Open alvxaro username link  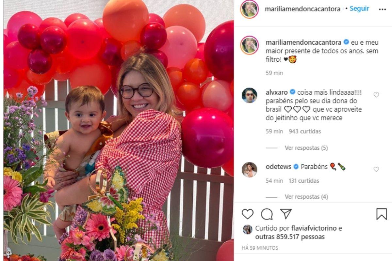(x=277, y=92)
